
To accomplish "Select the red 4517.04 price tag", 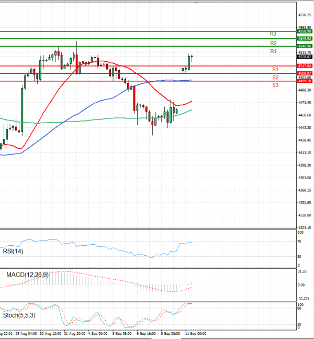I will click(305, 65).
